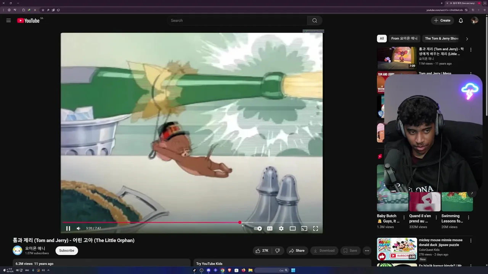Open options for Swimming Lessons short
The height and width of the screenshot is (274, 488).
tap(469, 218)
